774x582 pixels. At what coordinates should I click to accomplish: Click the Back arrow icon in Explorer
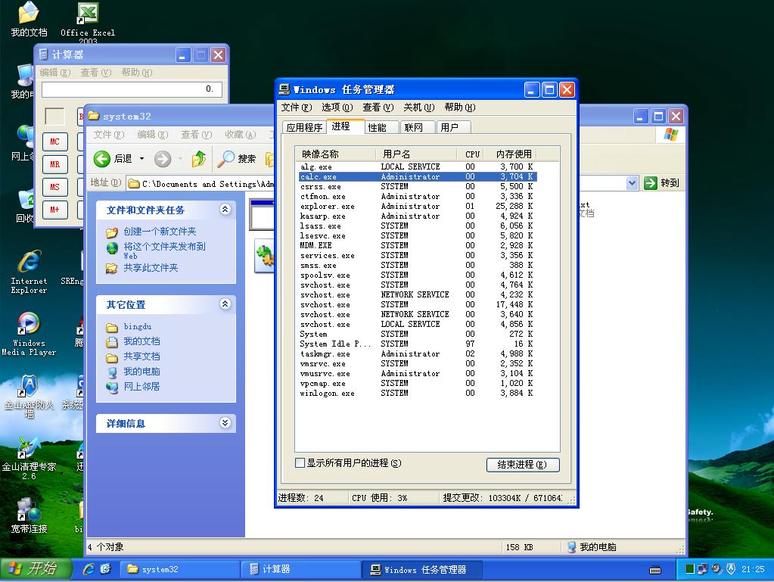[x=102, y=159]
